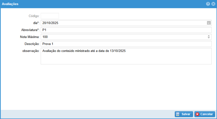Select the Nota Máxima field with 100
Viewport: 217px width, 119px height.
(x=122, y=37)
